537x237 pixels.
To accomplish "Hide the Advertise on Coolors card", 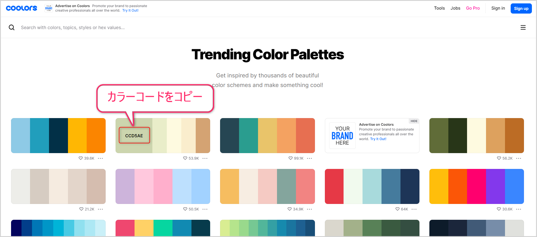I will click(414, 121).
